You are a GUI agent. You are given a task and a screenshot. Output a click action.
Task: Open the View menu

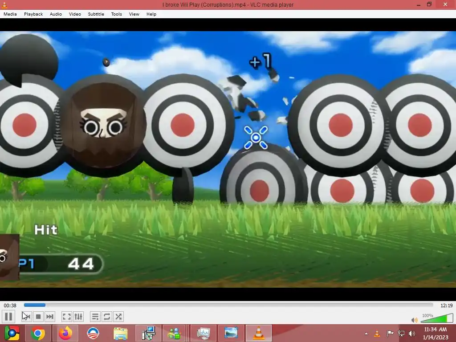134,14
